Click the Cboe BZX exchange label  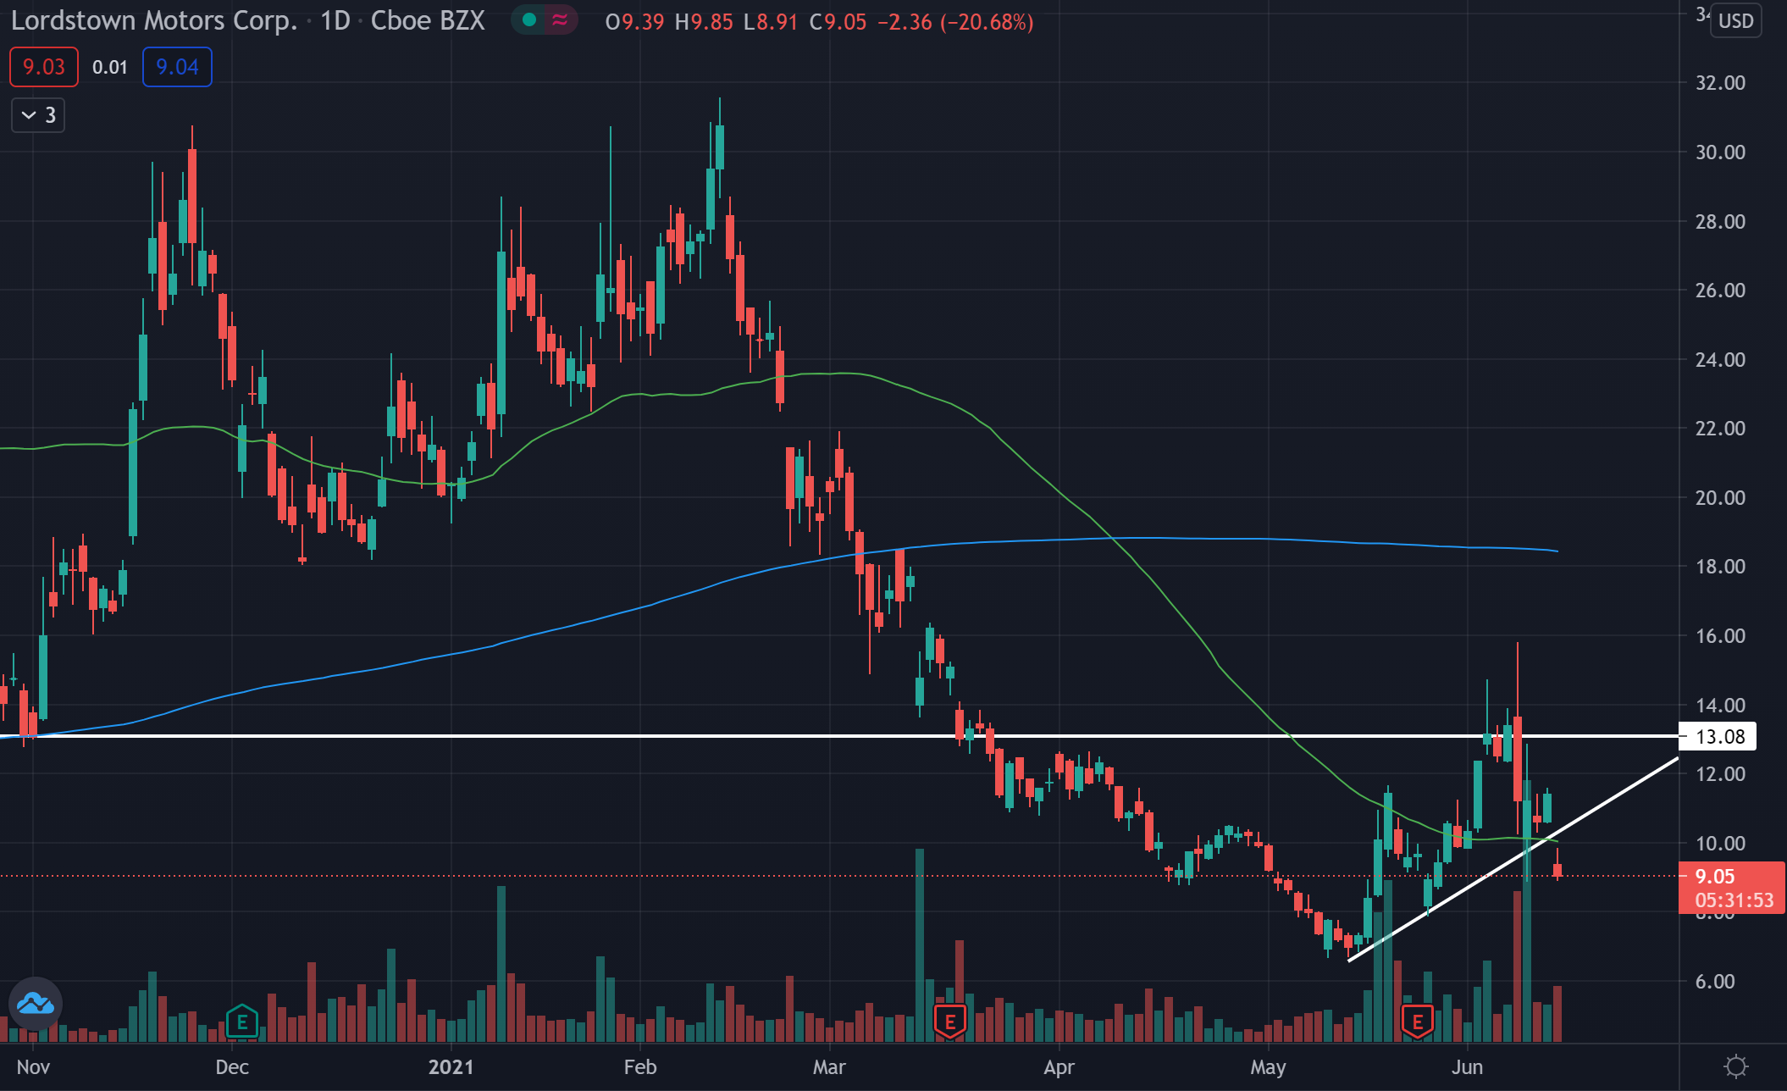tap(428, 20)
